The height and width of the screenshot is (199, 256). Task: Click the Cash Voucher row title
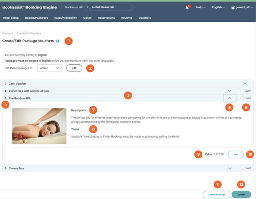18,84
